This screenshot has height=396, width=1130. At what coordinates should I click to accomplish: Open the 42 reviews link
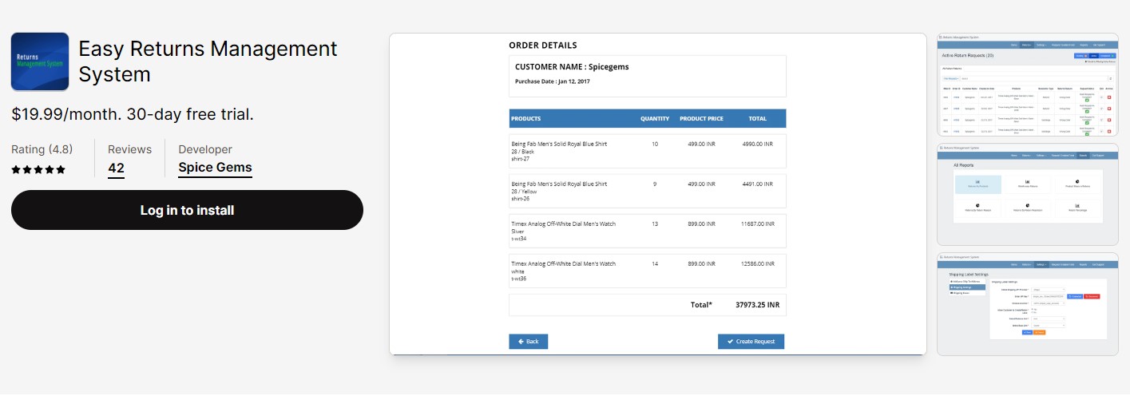(x=116, y=168)
